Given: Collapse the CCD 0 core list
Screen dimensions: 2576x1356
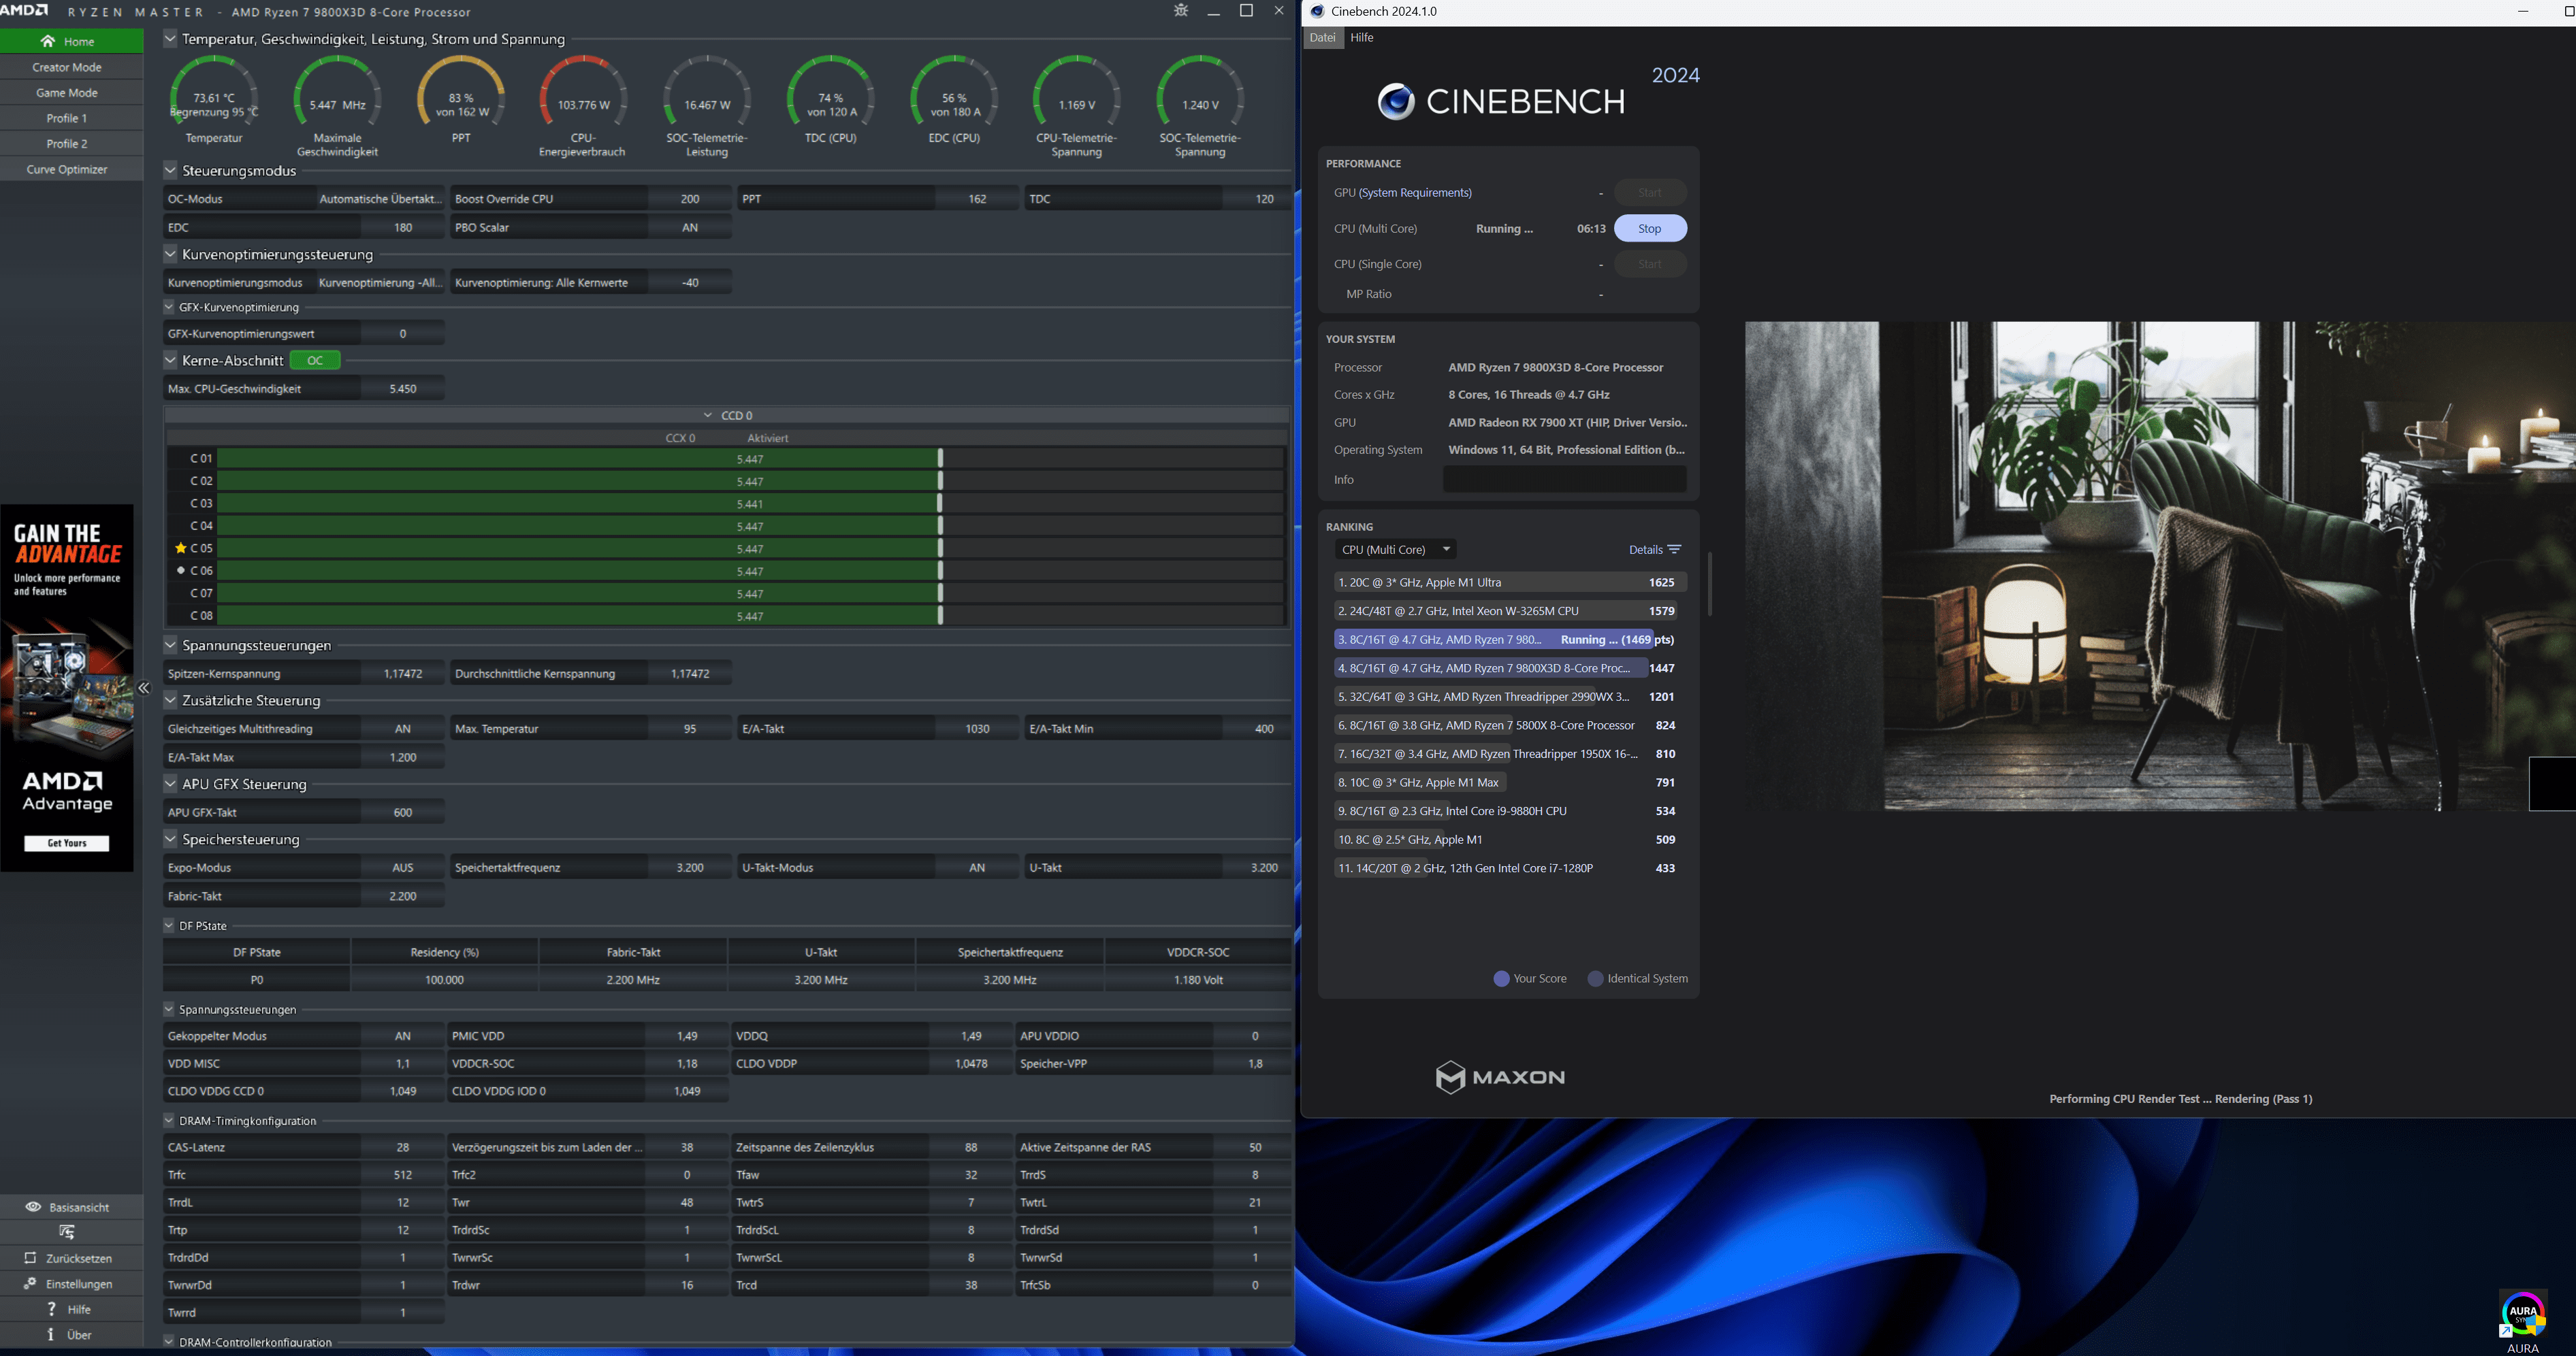Looking at the screenshot, I should pyautogui.click(x=708, y=415).
